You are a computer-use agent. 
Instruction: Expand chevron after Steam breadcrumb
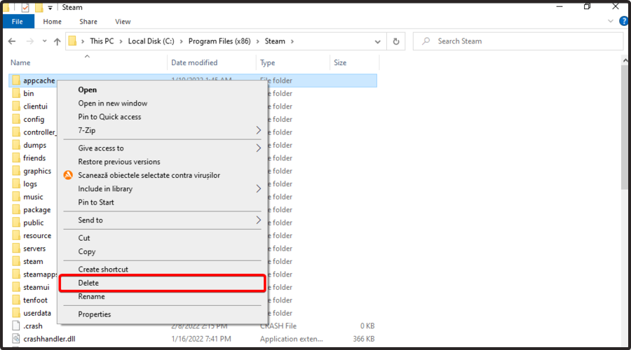coord(292,41)
